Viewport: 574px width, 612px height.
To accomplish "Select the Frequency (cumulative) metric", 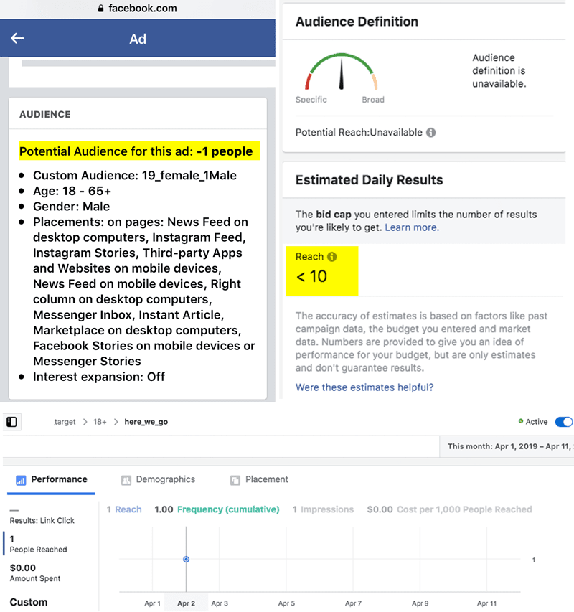I will tap(217, 509).
